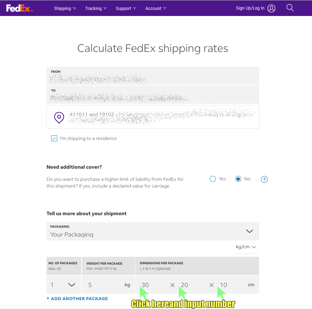312x309 pixels.
Task: Click the user profile avatar icon
Action: pyautogui.click(x=272, y=8)
